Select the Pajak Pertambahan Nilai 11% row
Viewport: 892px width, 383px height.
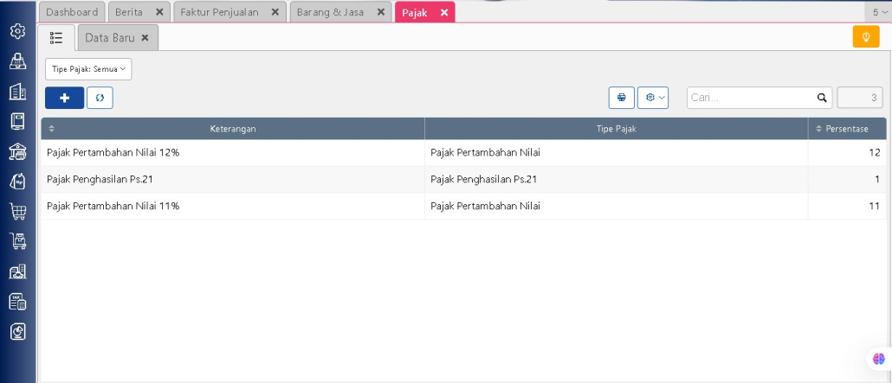[232, 207]
